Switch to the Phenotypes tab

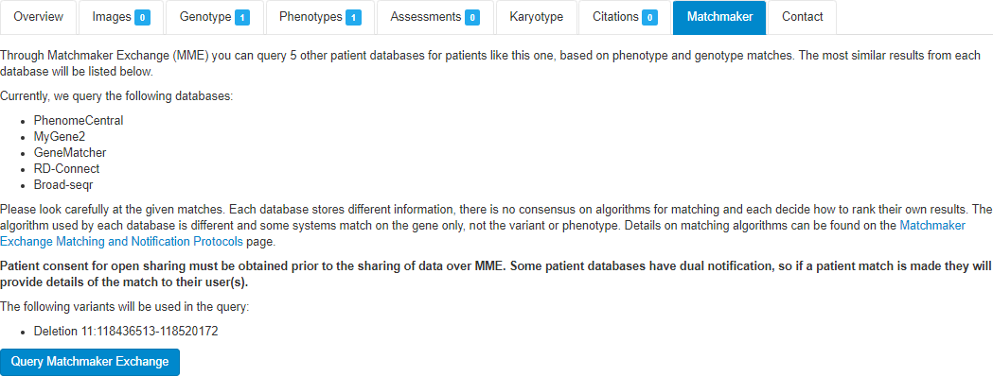click(321, 17)
